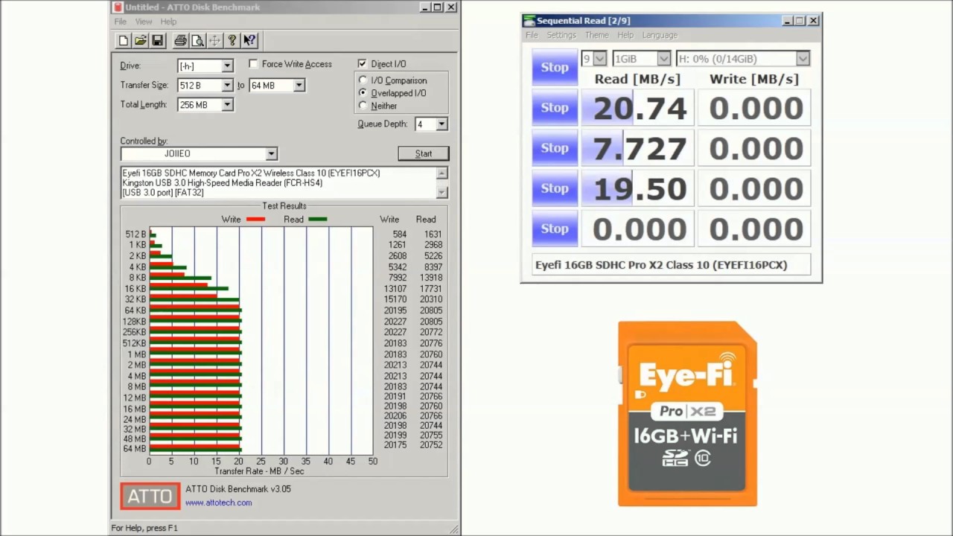The image size is (953, 536).
Task: Click the 64 MB row read value 20752
Action: coord(431,445)
